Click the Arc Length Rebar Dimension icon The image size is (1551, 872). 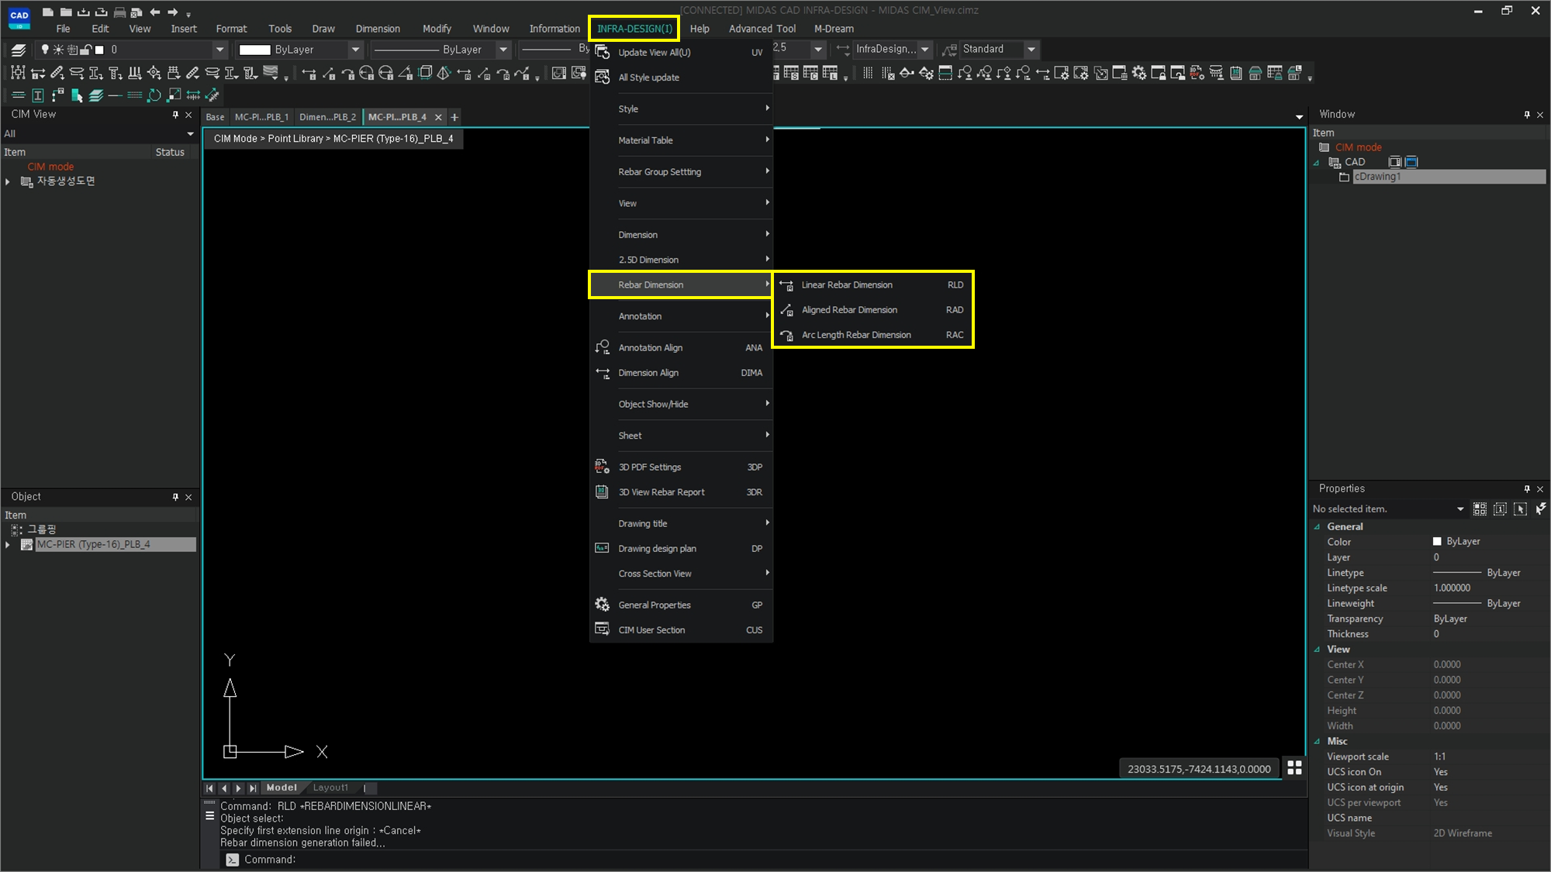786,335
